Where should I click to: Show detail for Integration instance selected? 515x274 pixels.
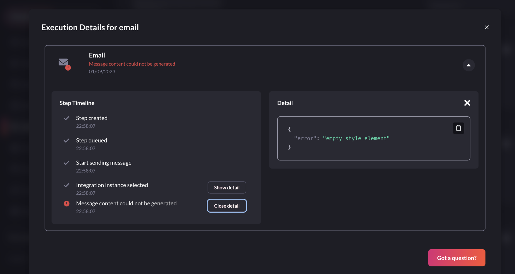227,187
